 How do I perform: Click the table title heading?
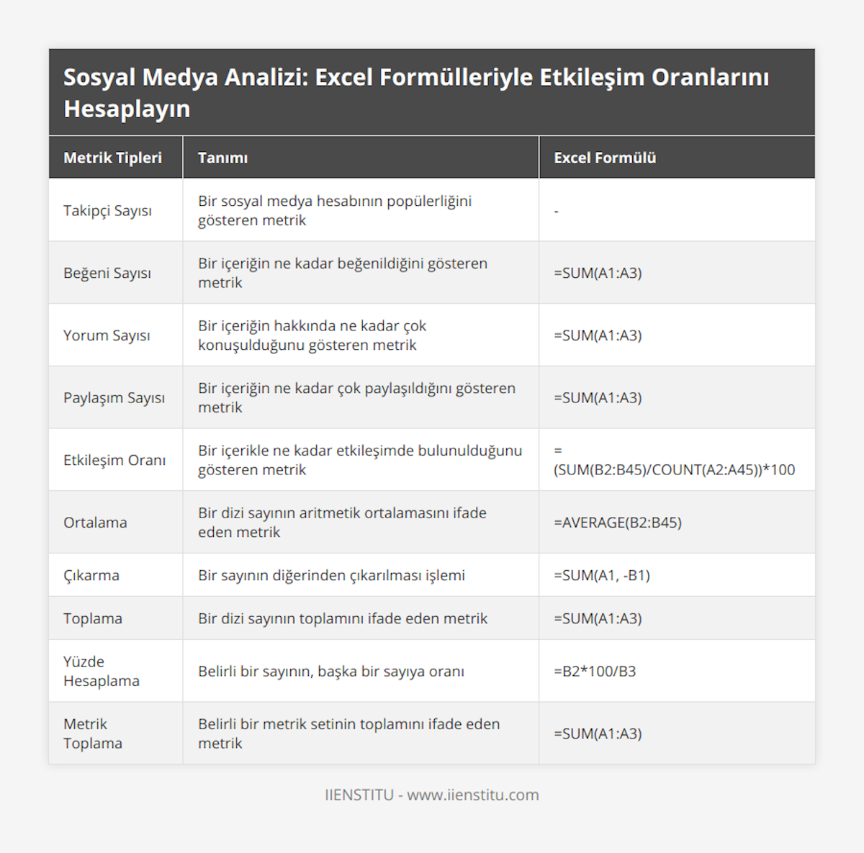tap(416, 93)
